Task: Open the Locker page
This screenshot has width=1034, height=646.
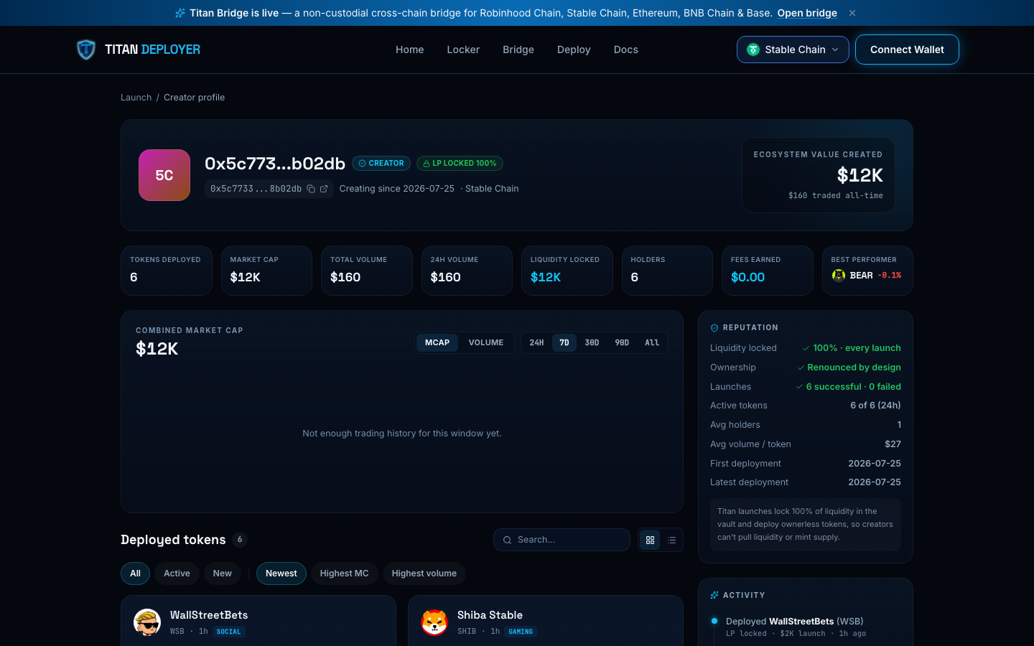Action: click(x=463, y=50)
